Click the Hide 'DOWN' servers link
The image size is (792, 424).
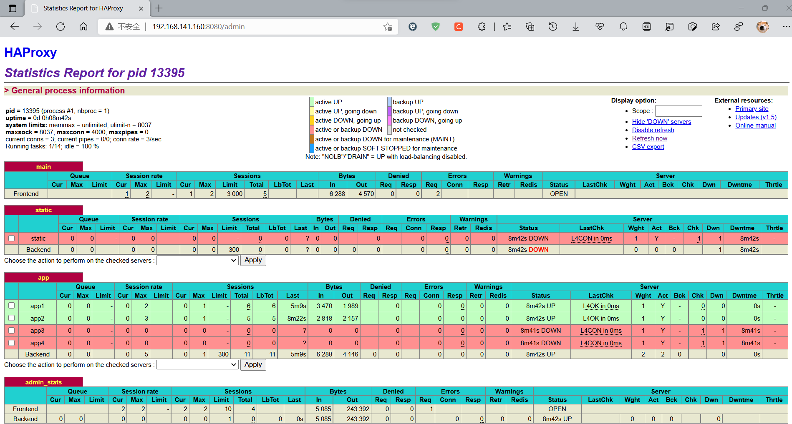click(661, 122)
